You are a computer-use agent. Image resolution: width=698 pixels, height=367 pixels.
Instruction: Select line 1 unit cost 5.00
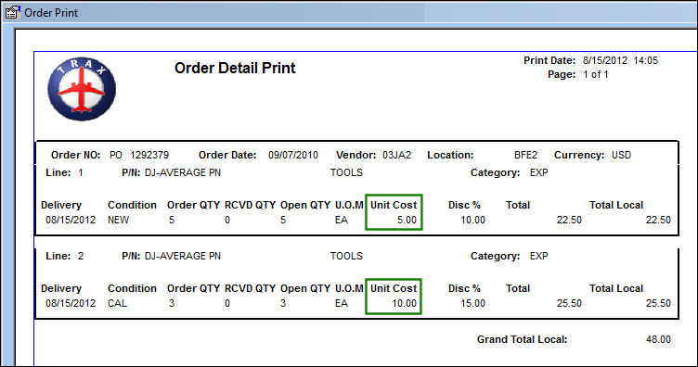[x=407, y=220]
